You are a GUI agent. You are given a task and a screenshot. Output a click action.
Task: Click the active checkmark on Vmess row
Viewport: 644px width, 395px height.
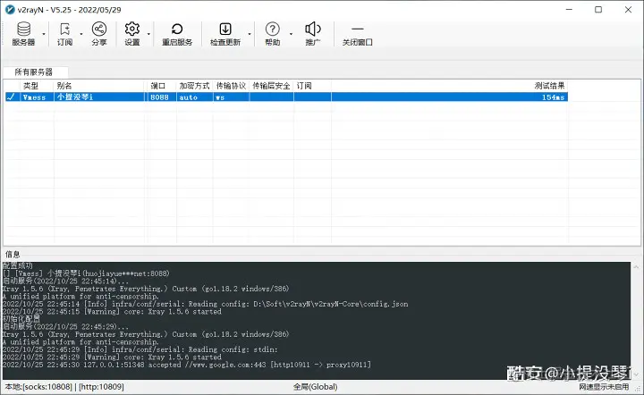pyautogui.click(x=12, y=97)
